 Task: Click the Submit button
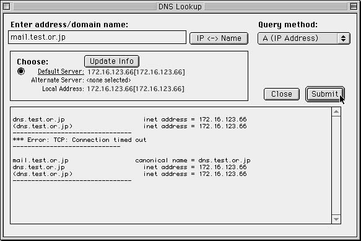click(x=325, y=94)
